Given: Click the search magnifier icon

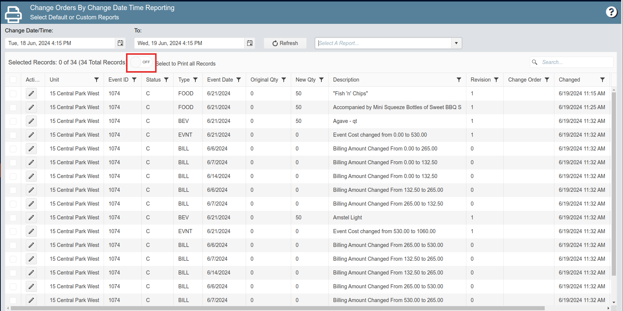Looking at the screenshot, I should (x=535, y=62).
